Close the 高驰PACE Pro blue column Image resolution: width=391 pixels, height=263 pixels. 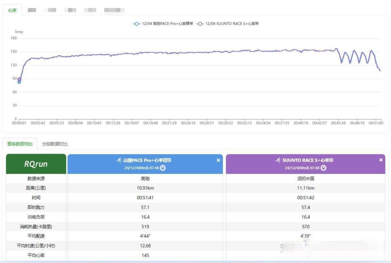point(218,160)
